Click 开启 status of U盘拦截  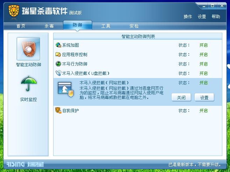pyautogui.click(x=203, y=73)
